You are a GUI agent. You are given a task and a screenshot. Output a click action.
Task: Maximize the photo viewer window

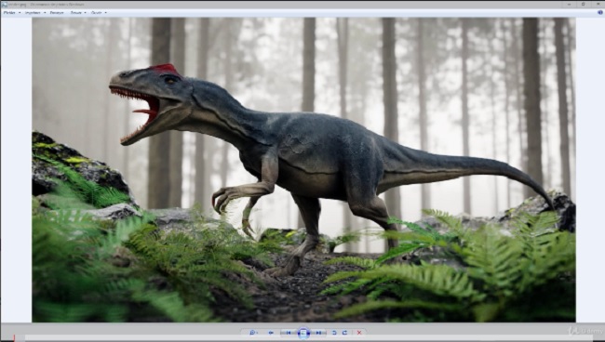pos(583,5)
